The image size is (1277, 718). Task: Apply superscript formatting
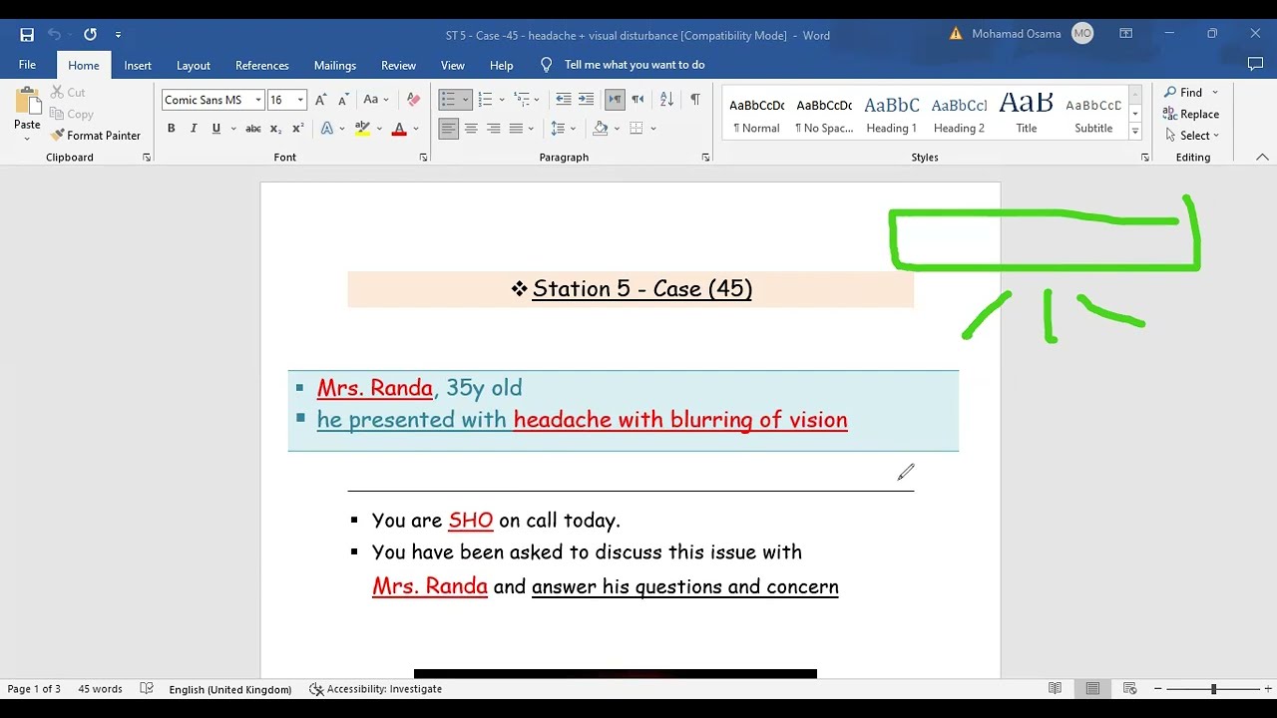297,129
